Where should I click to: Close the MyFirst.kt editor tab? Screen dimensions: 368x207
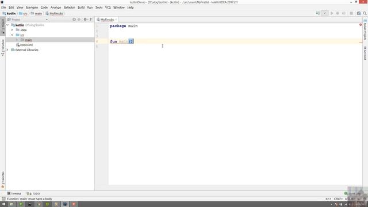point(116,20)
